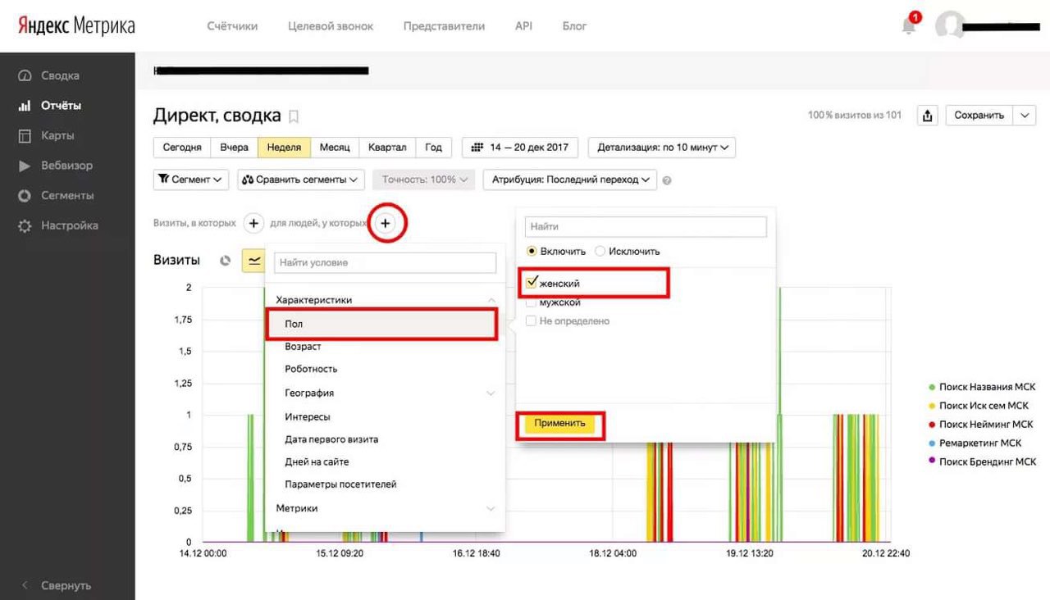The image size is (1050, 600).
Task: Expand the География item
Action: coord(491,393)
